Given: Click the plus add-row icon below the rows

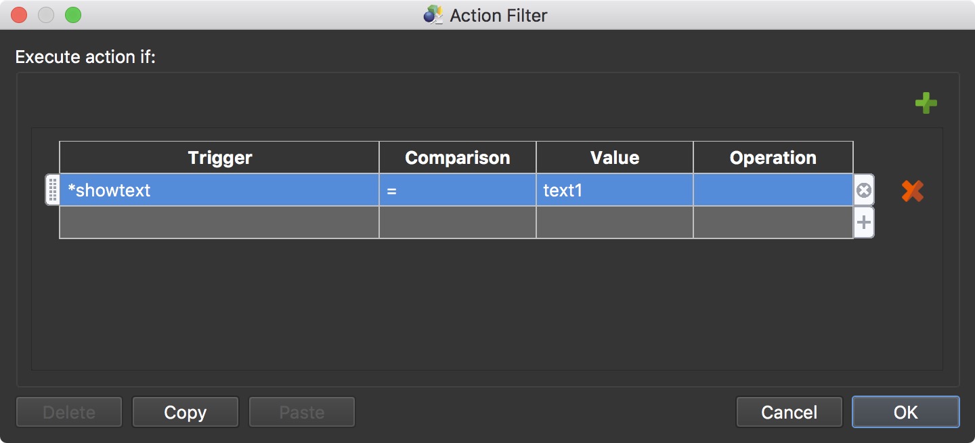Looking at the screenshot, I should coord(863,222).
